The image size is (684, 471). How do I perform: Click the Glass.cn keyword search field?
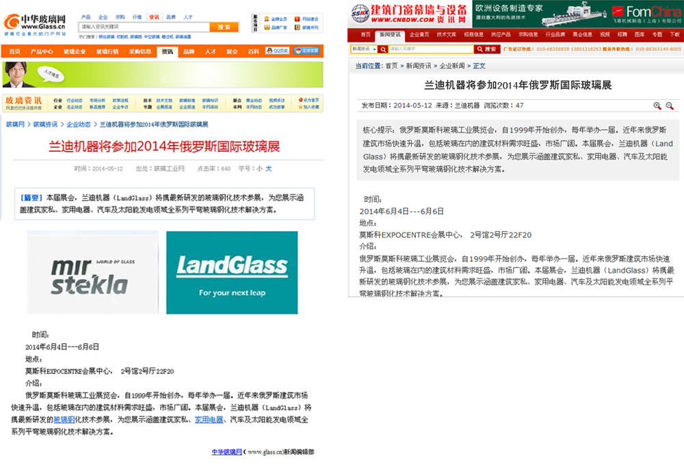point(142,27)
